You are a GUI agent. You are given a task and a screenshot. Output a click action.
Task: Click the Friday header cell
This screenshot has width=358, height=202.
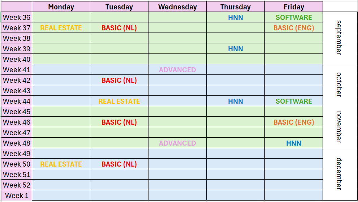(x=294, y=7)
